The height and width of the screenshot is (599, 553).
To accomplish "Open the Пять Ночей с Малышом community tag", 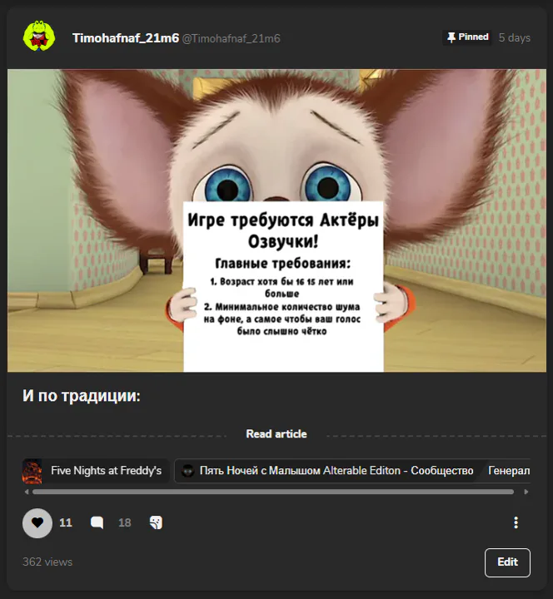I will point(328,471).
